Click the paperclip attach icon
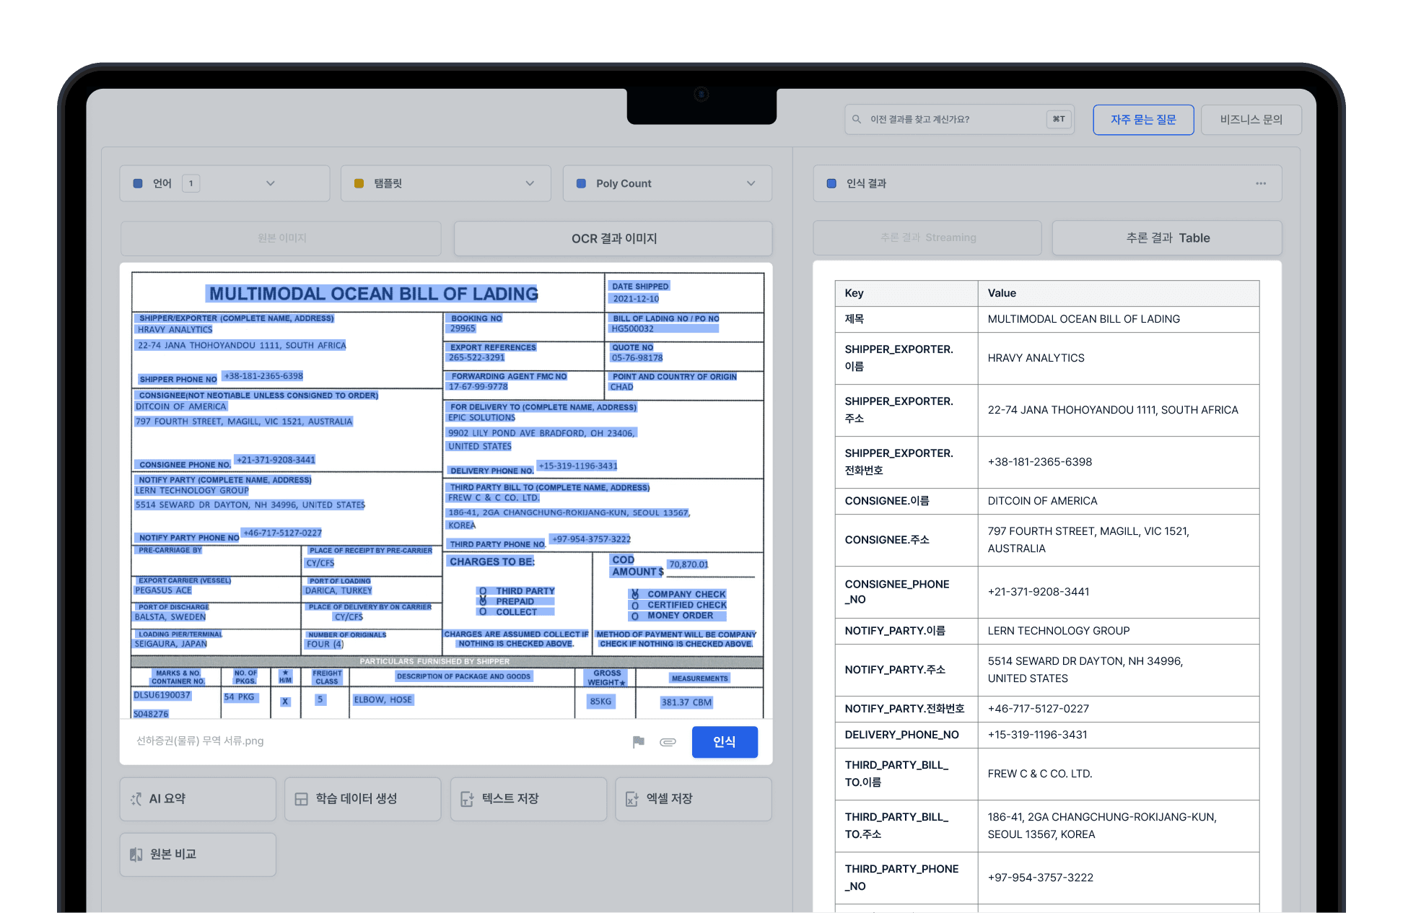Image resolution: width=1403 pixels, height=913 pixels. point(668,742)
